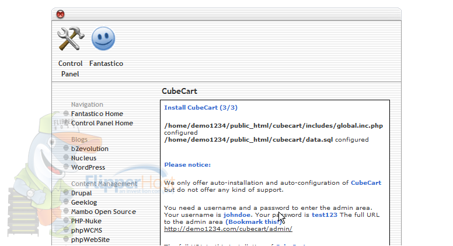The image size is (453, 246).
Task: Click the password test123 text
Action: [x=325, y=215]
